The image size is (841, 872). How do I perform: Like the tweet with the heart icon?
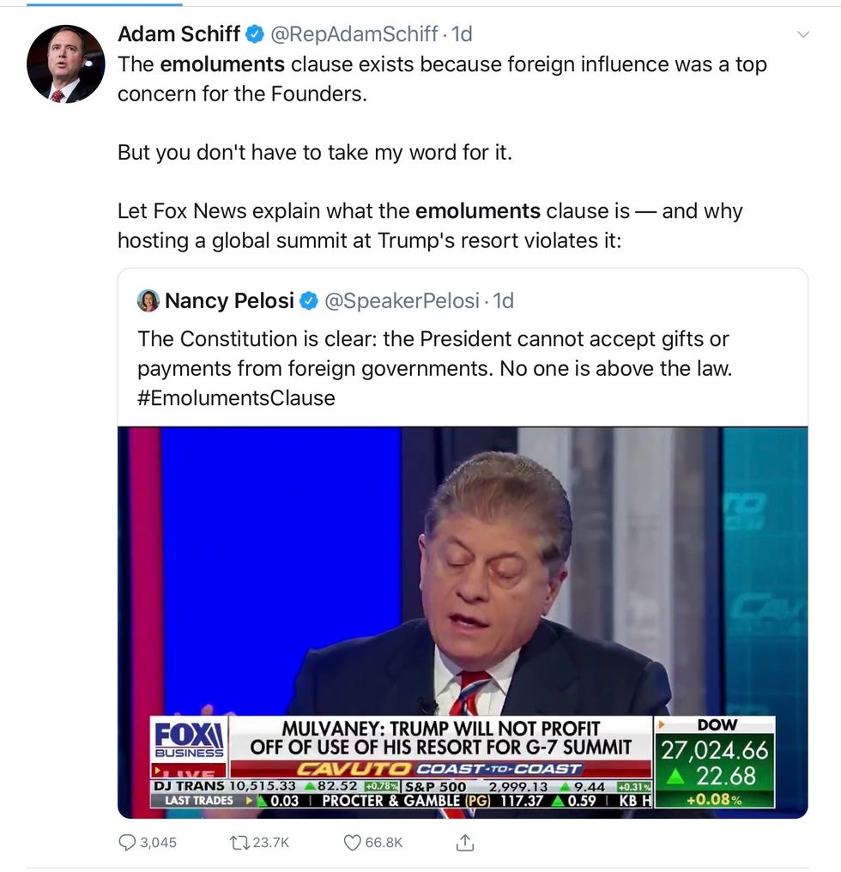(352, 842)
